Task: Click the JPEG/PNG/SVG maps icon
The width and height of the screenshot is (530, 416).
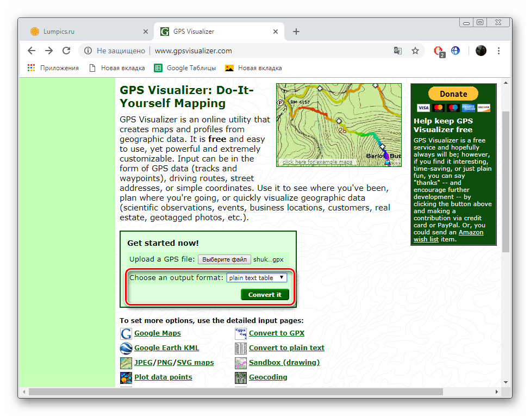Action: click(x=126, y=363)
